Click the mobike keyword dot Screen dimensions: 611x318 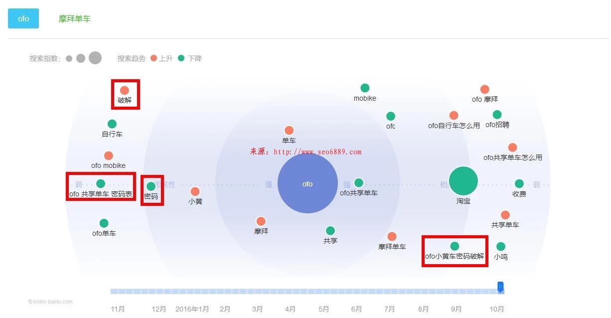coord(365,88)
